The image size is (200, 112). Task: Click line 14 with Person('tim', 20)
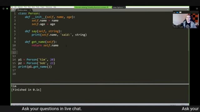(x=37, y=60)
